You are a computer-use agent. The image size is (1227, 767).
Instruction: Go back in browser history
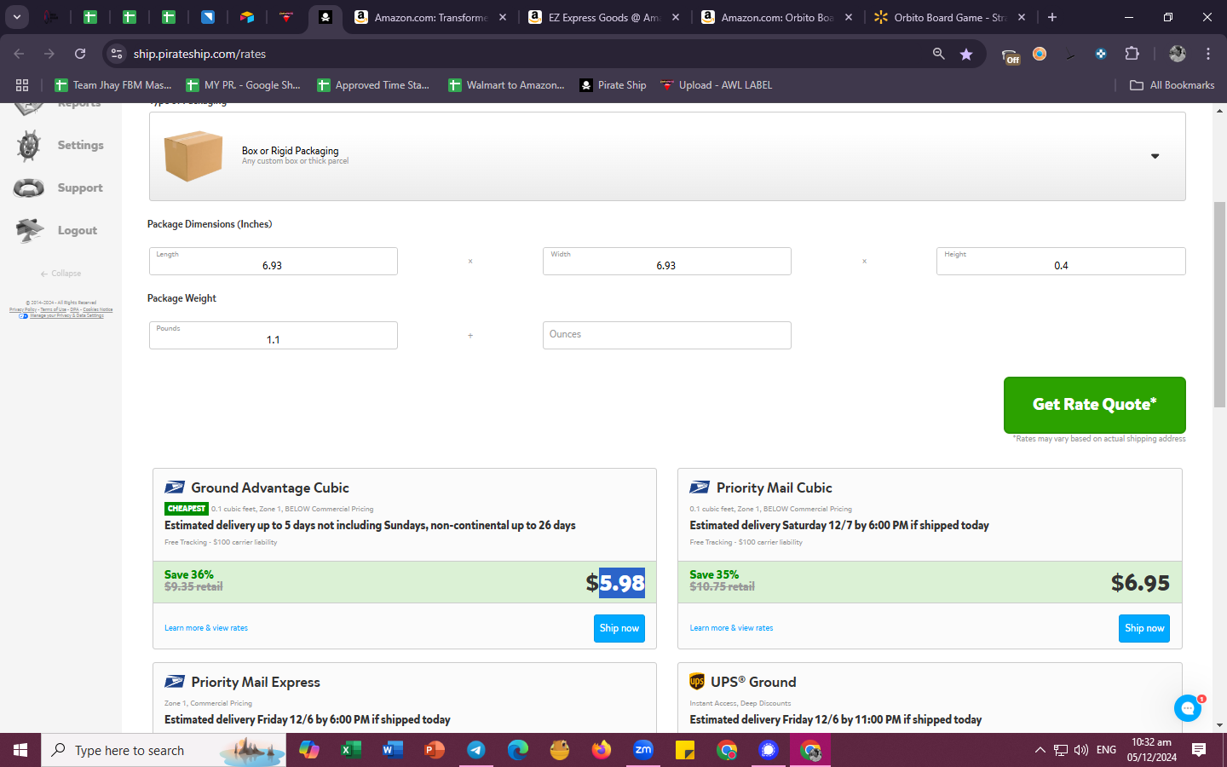(19, 54)
